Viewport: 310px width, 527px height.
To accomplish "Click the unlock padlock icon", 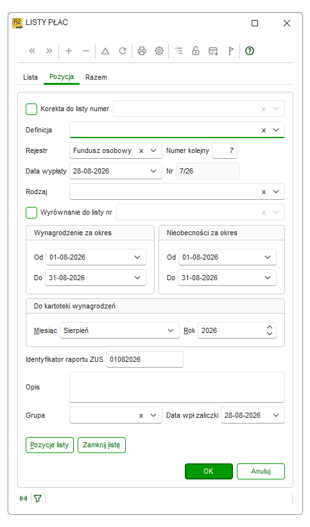I will coord(196,51).
